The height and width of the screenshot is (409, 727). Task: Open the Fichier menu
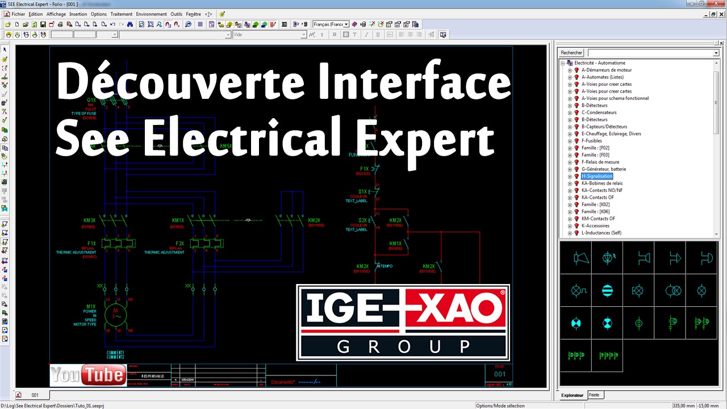18,14
